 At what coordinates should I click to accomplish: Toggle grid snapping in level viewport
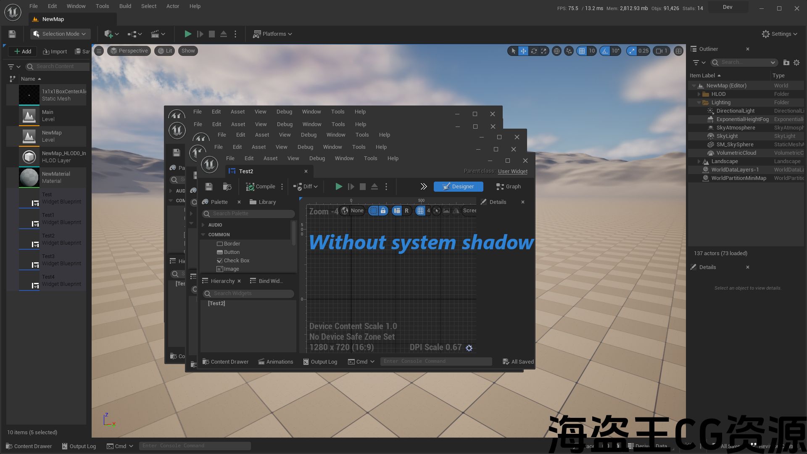click(x=582, y=51)
